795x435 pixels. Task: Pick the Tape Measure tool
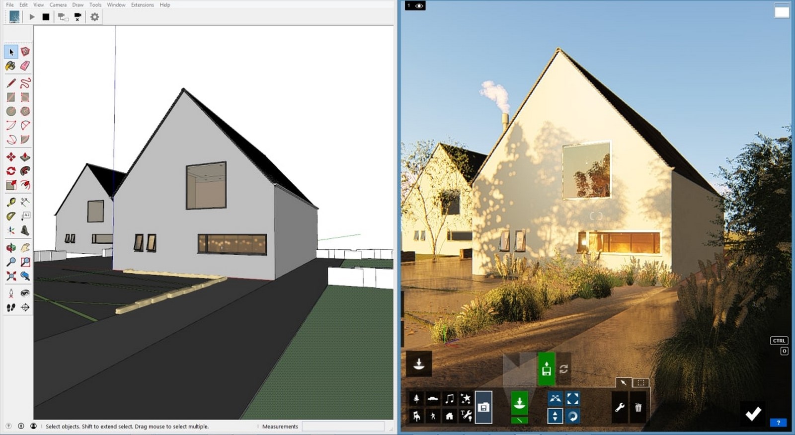(11, 202)
